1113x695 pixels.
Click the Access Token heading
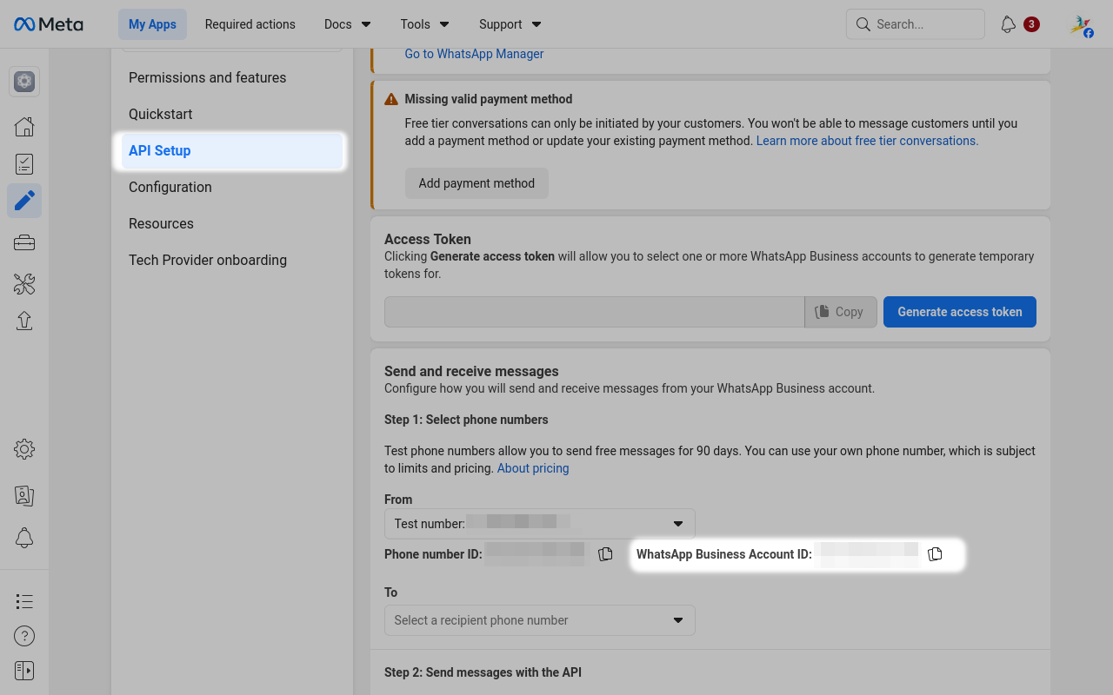coord(428,239)
